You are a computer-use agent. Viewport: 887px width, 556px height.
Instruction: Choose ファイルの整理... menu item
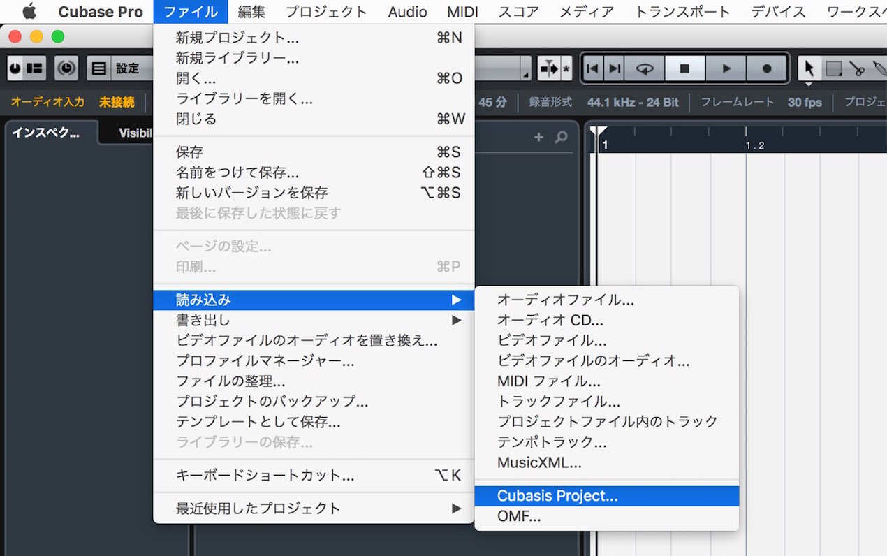tap(314, 381)
